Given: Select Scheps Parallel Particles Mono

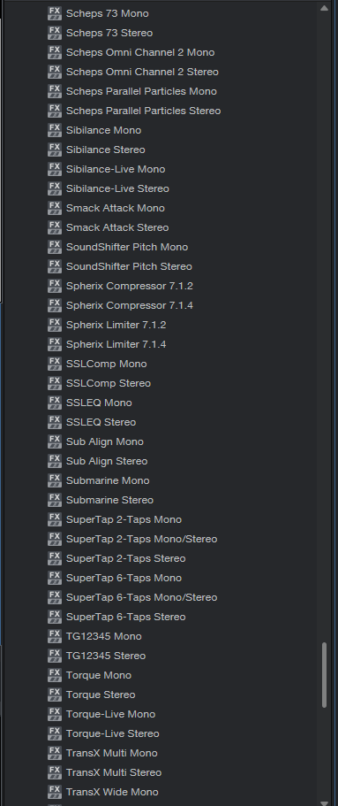Looking at the screenshot, I should (x=141, y=91).
